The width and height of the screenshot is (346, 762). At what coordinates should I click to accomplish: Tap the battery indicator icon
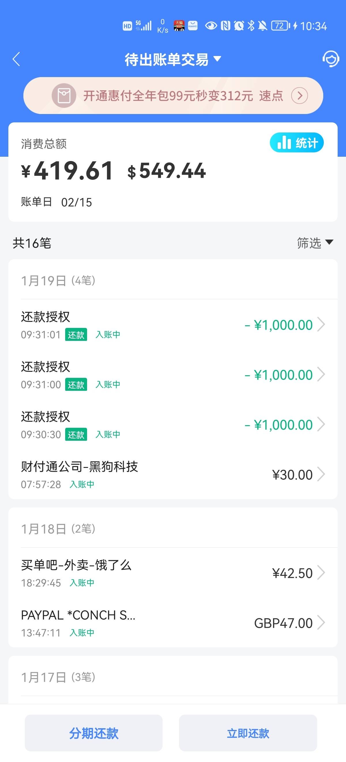point(281,26)
